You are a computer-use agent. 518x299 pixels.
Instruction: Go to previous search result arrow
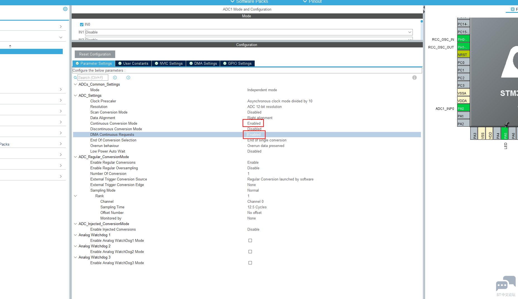(115, 78)
